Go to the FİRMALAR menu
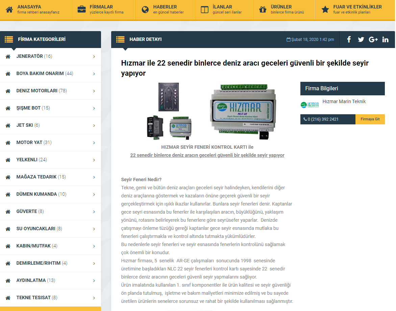 (103, 9)
